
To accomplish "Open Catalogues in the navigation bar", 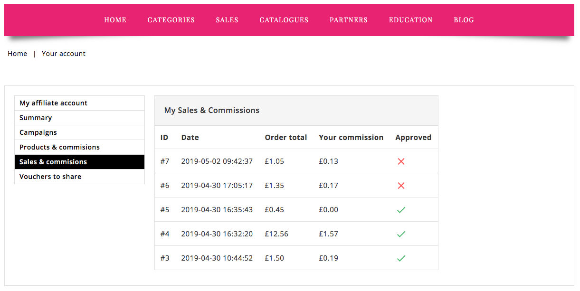I will [x=284, y=20].
